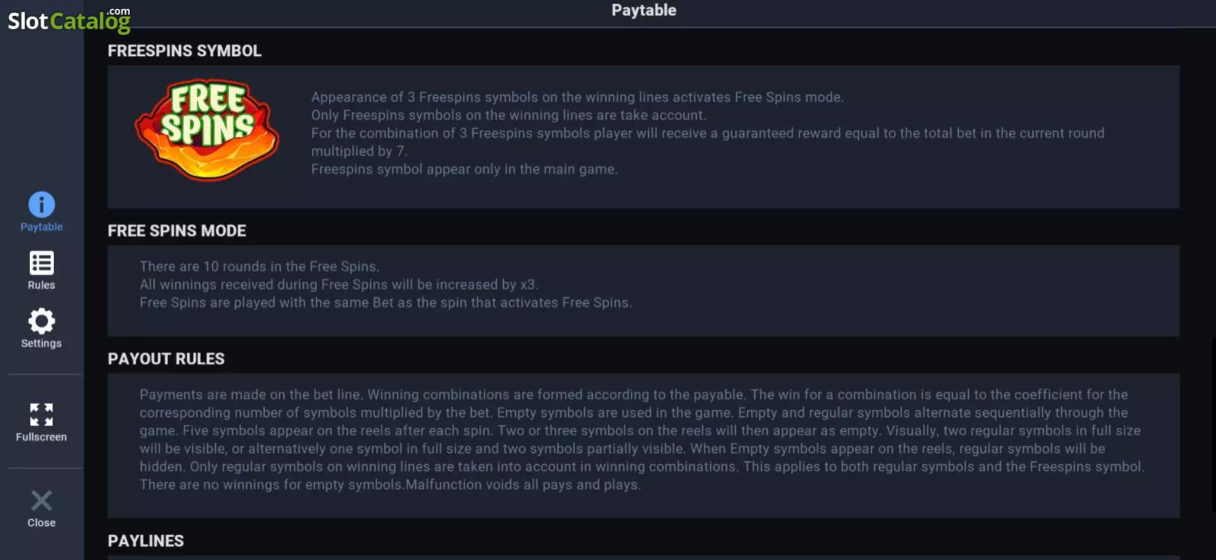Click the Close X icon in sidebar
This screenshot has height=560, width=1216.
coord(42,501)
